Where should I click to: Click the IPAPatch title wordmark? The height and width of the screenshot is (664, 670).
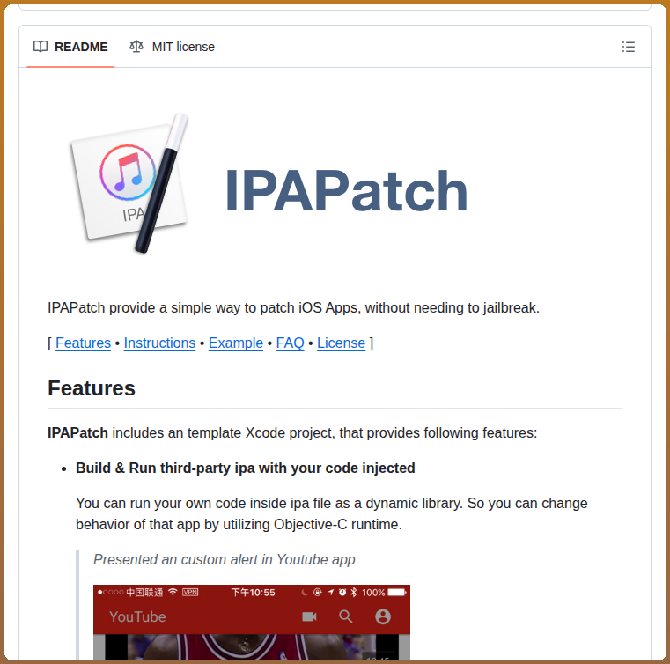346,190
